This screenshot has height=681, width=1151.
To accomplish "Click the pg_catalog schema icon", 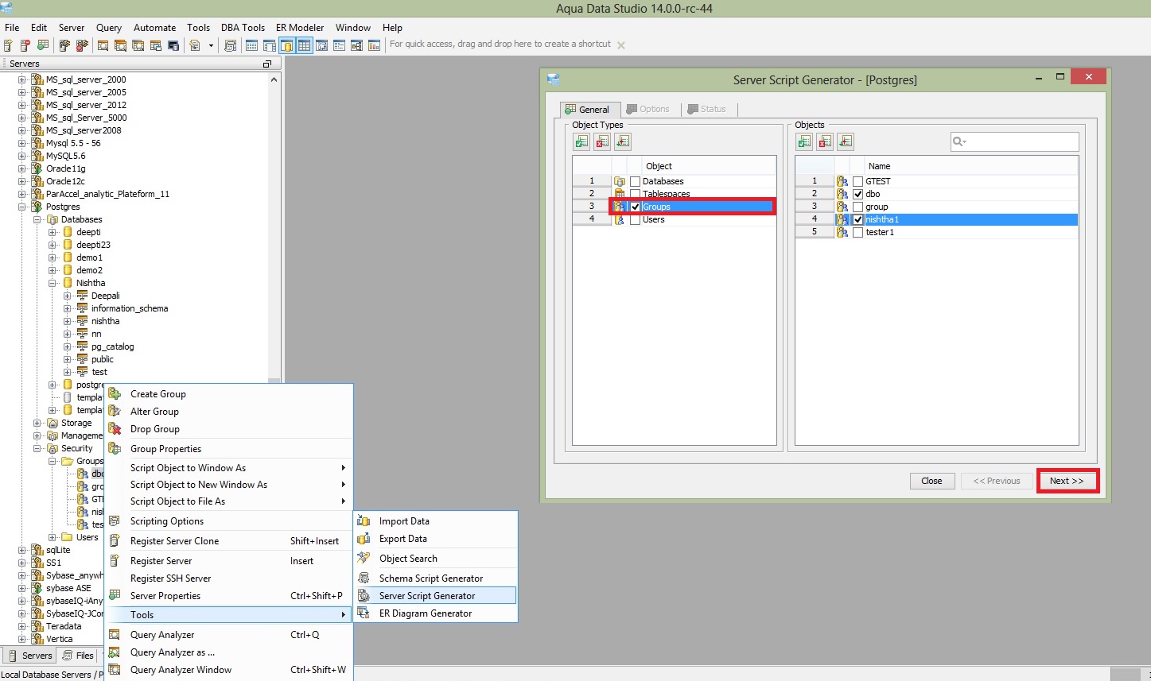I will point(82,346).
